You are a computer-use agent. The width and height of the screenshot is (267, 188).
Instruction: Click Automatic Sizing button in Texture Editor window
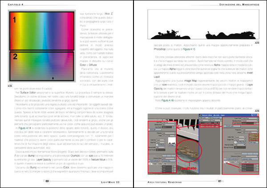pos(250,159)
